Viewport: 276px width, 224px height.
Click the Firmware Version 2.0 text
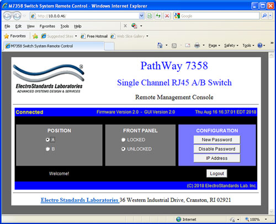[118, 112]
